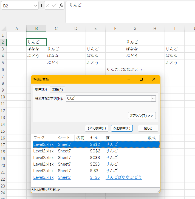This screenshot has height=199, width=195.
Task: Select column E header
Action: (96, 29)
